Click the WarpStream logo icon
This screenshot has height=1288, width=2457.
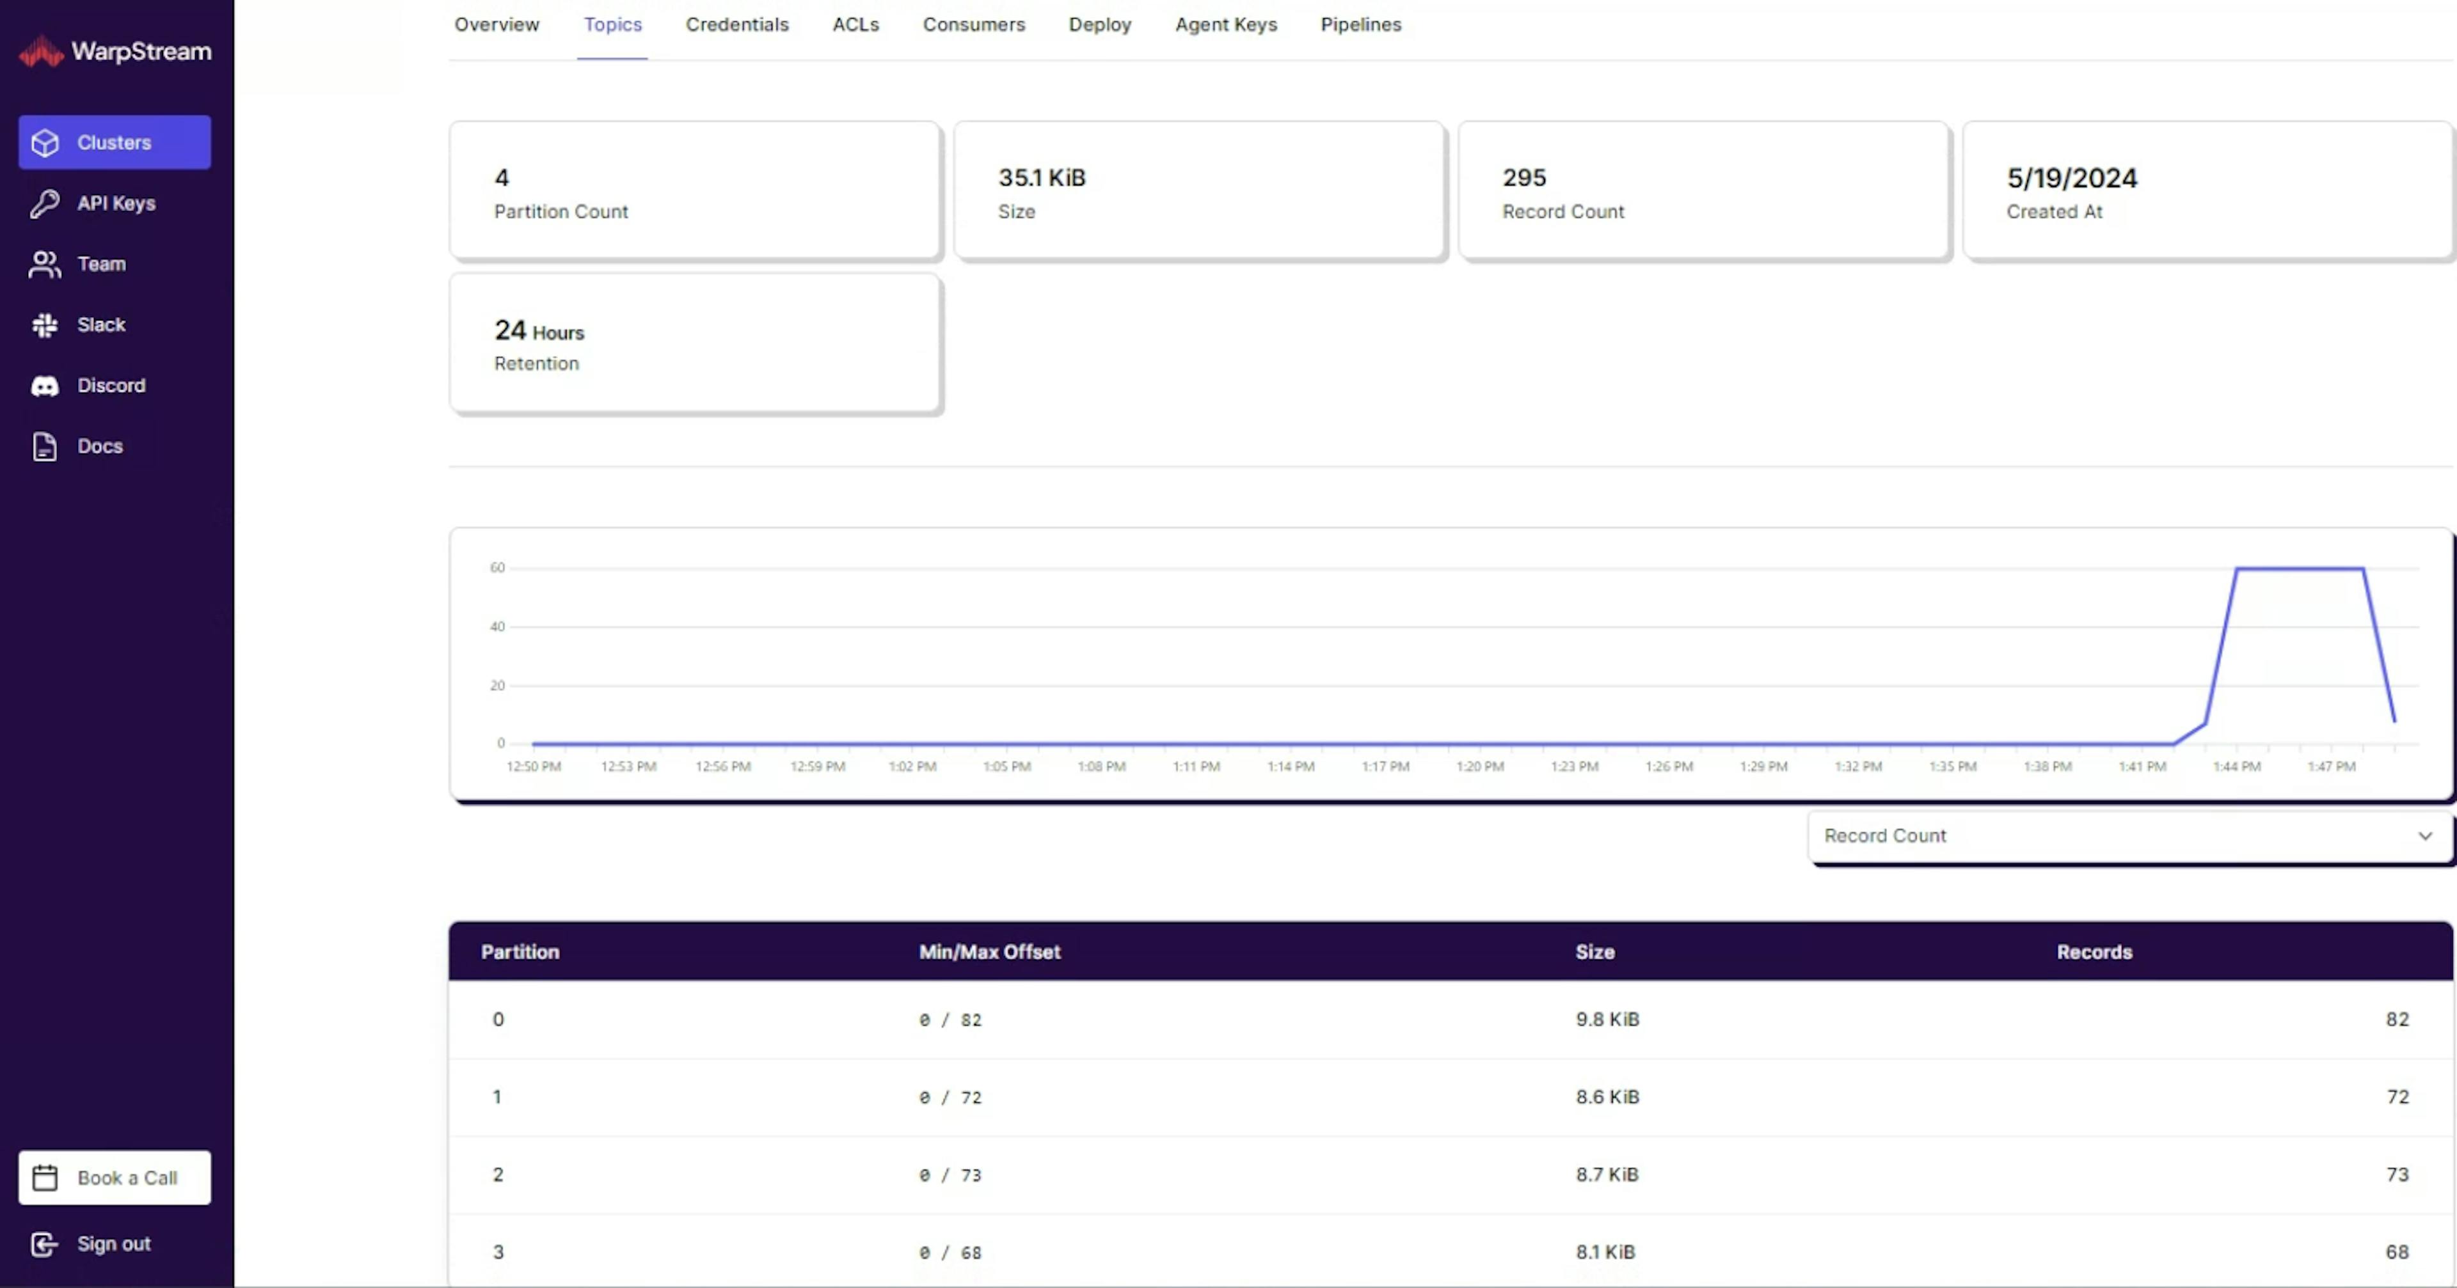click(x=40, y=52)
